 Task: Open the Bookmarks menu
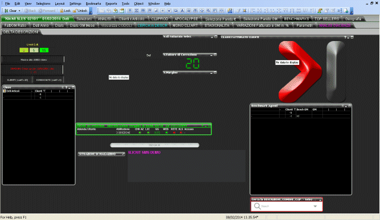tap(93, 4)
